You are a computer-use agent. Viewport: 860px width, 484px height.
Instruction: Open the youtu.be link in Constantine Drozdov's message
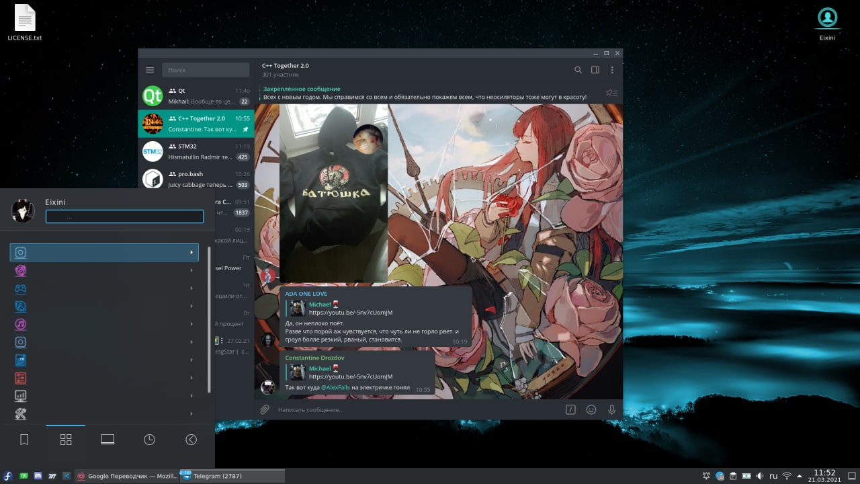coord(351,376)
